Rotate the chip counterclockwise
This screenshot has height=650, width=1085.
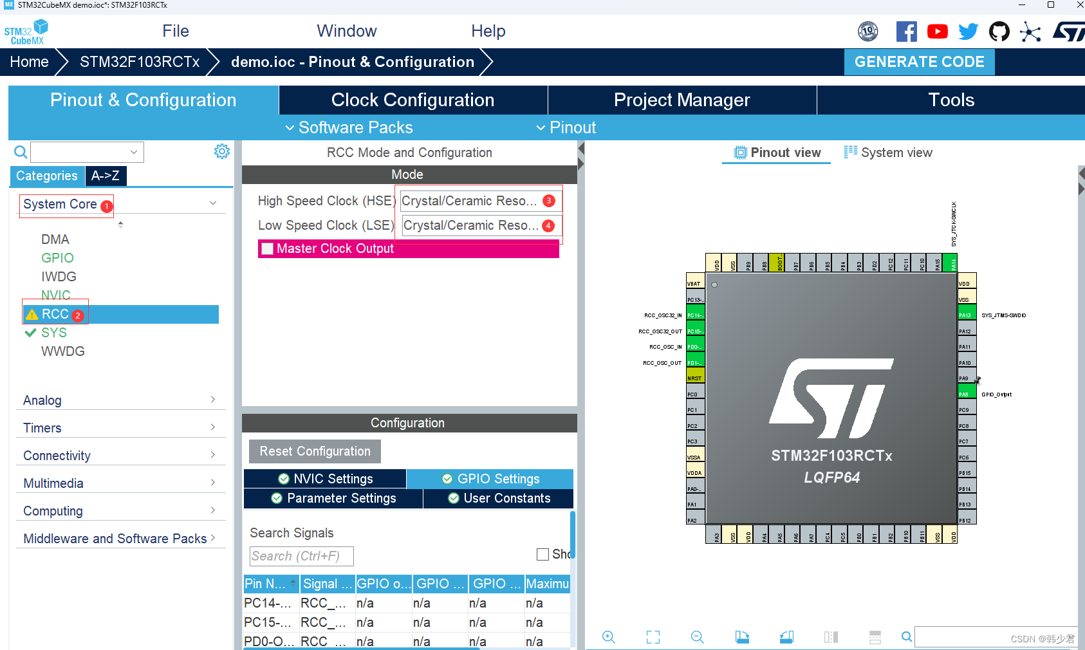[x=786, y=637]
